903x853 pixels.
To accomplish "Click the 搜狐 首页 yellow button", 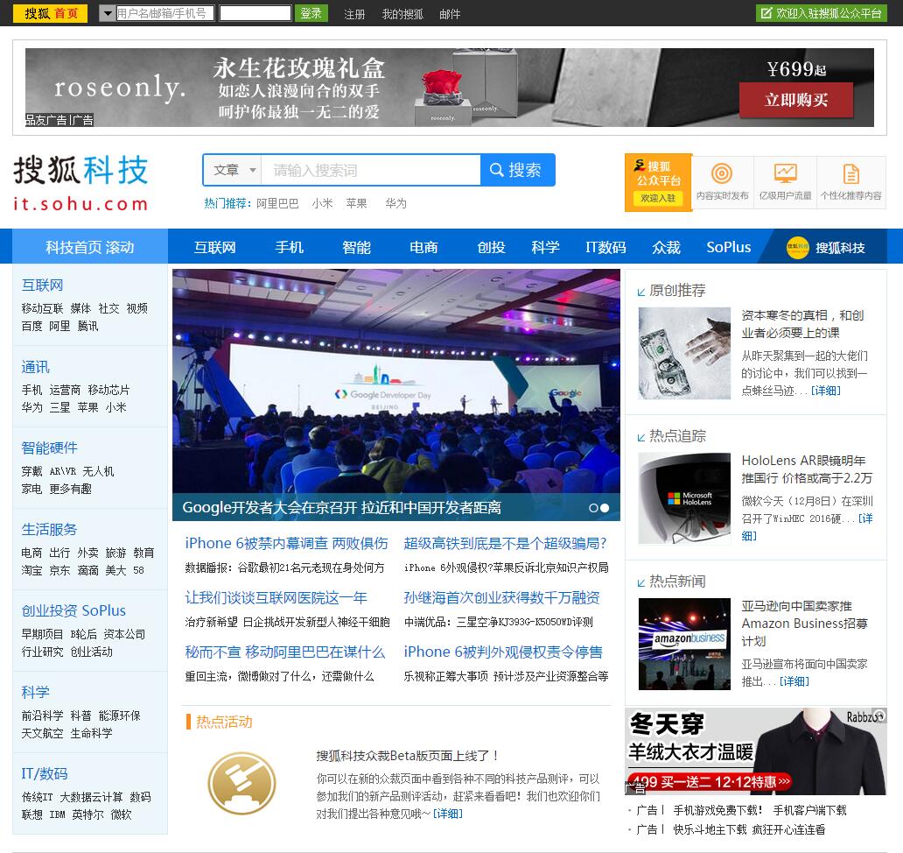I will (x=50, y=13).
